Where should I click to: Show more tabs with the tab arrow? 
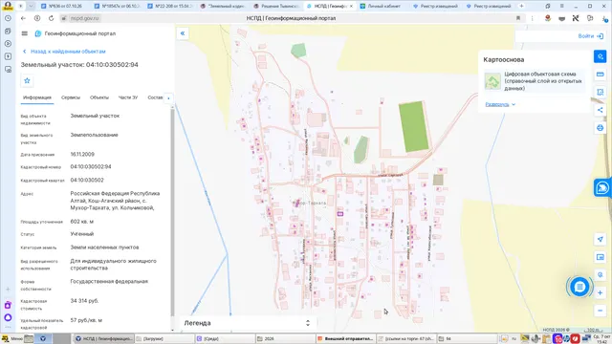[x=168, y=97]
